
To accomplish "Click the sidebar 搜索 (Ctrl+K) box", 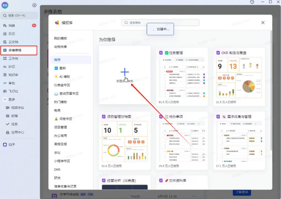I will (19, 16).
